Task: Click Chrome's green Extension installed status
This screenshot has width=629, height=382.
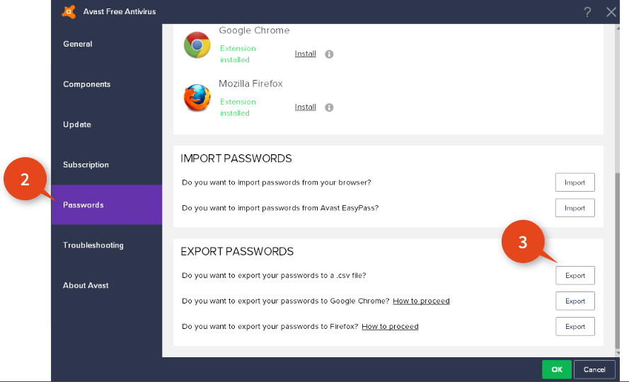Action: pyautogui.click(x=238, y=54)
